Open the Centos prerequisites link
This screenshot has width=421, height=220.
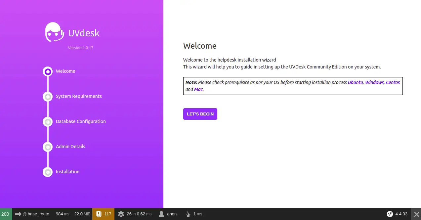pos(393,82)
